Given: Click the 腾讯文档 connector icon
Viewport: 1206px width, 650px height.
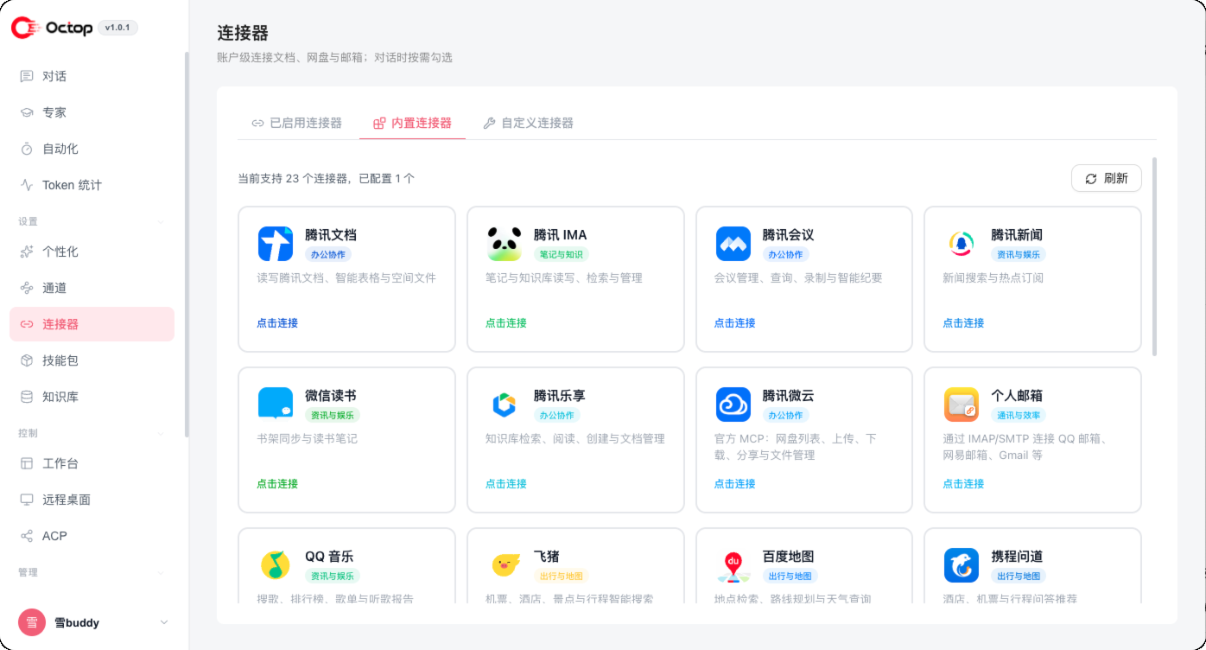Looking at the screenshot, I should point(276,244).
